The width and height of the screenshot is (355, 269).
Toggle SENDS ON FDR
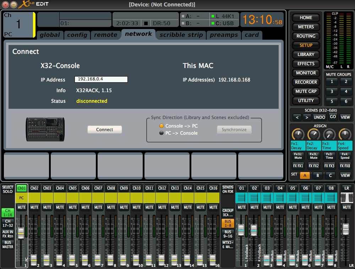click(228, 189)
